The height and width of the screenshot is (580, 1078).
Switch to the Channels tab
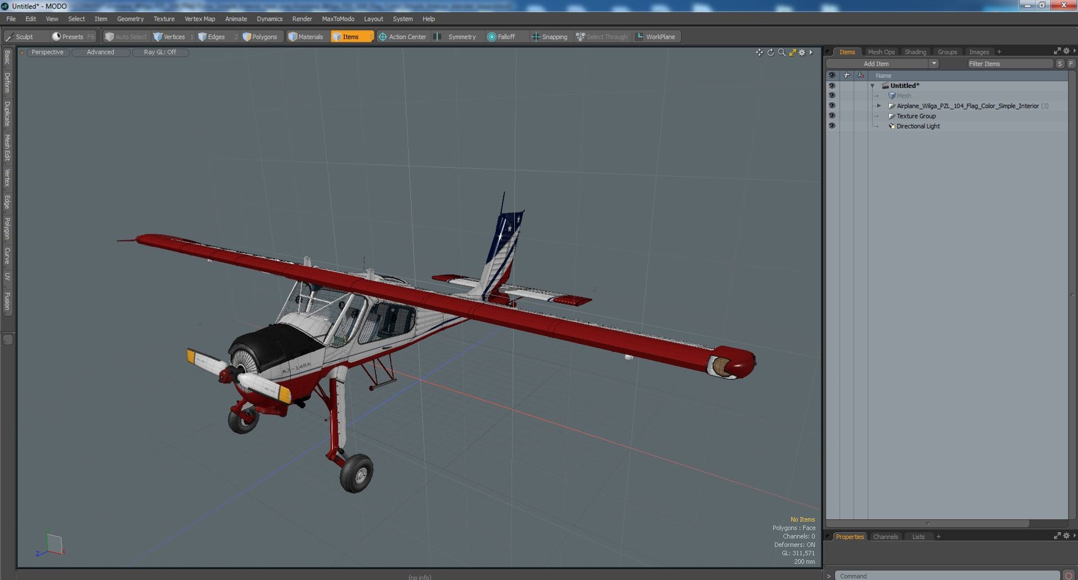[x=885, y=537]
